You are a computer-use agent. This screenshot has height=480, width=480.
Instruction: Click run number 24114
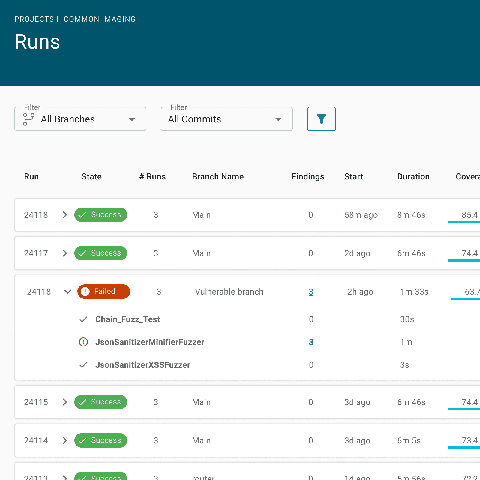[x=36, y=440]
